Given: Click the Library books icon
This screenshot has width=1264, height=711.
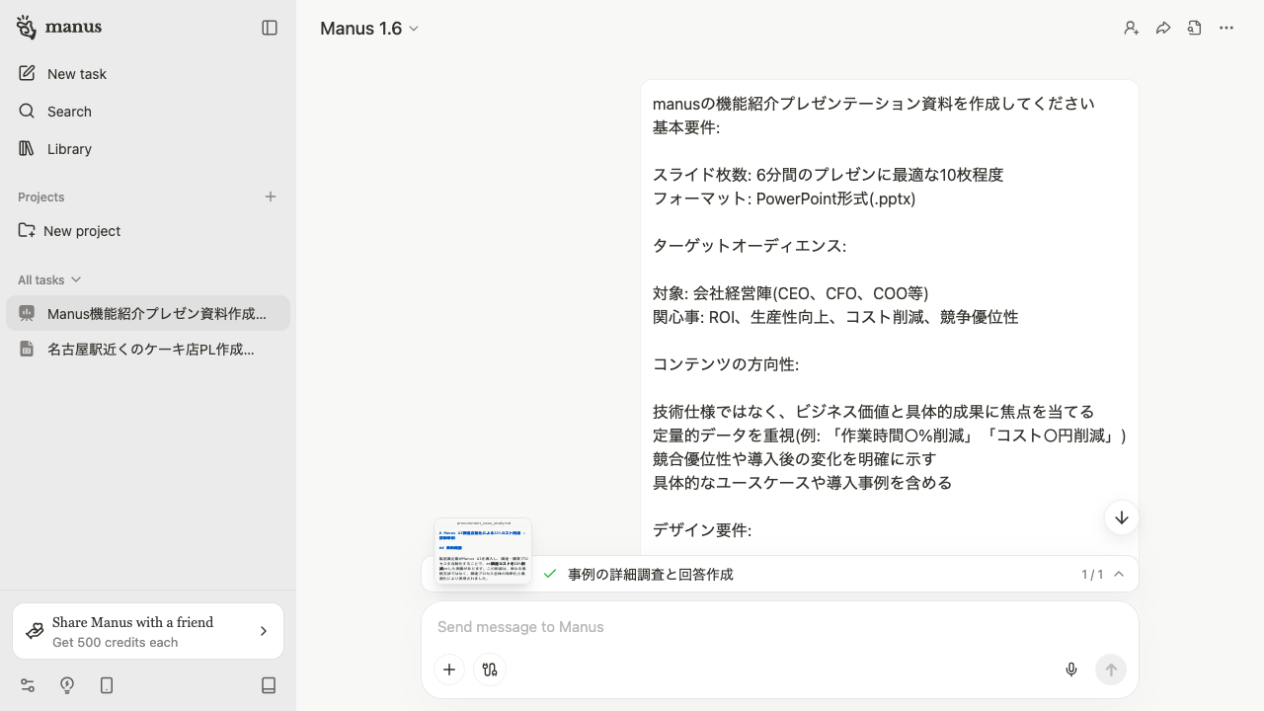Looking at the screenshot, I should (x=27, y=148).
